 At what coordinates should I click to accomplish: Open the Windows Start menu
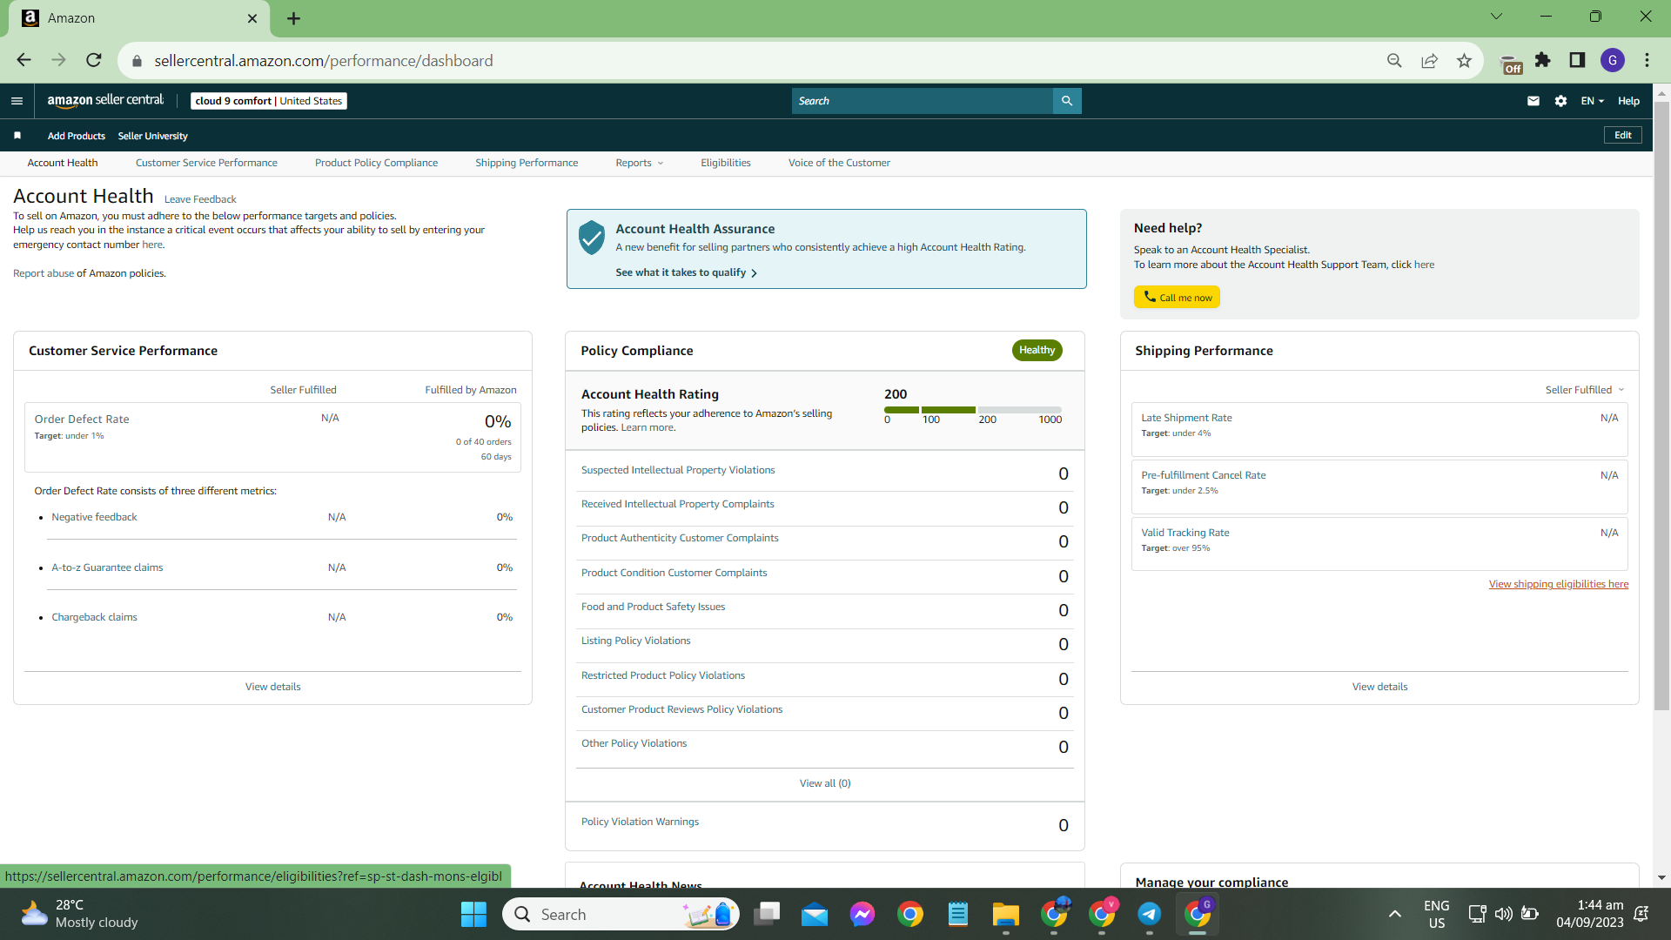(x=473, y=914)
